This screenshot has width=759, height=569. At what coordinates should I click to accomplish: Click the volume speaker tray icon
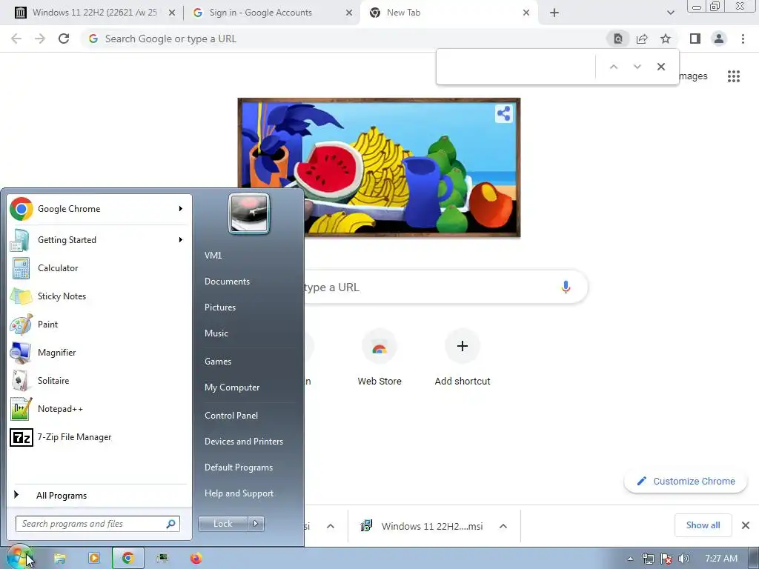[683, 559]
